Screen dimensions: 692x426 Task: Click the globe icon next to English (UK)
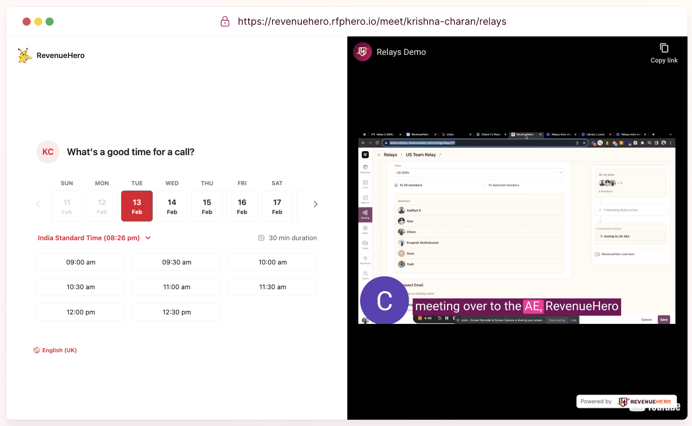36,350
